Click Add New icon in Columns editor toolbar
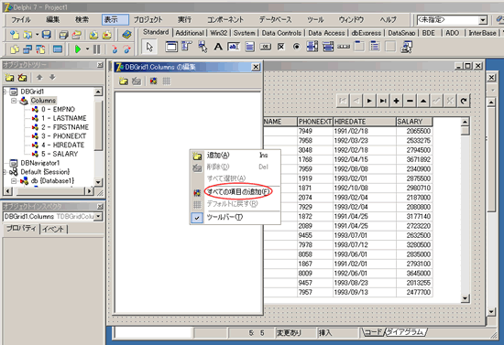 coord(124,81)
